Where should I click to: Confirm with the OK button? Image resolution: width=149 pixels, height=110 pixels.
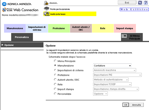coord(126,105)
